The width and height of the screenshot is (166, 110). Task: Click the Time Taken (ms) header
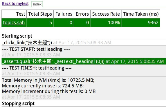point(141,14)
